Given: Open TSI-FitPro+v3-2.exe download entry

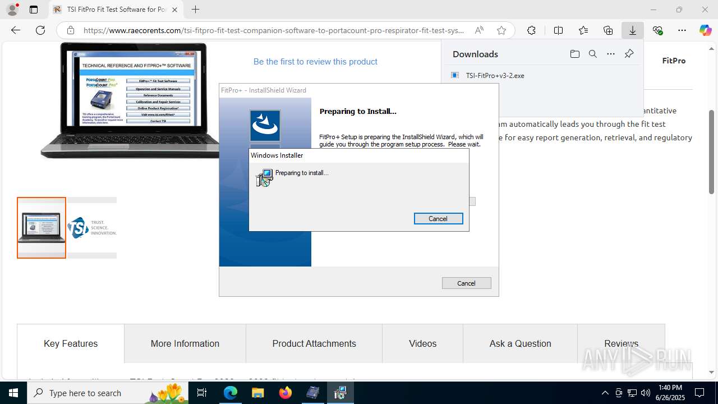Looking at the screenshot, I should (495, 75).
